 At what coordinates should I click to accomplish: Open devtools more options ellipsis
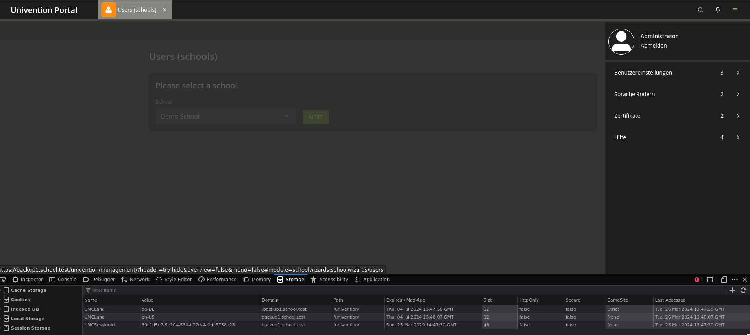pyautogui.click(x=734, y=280)
